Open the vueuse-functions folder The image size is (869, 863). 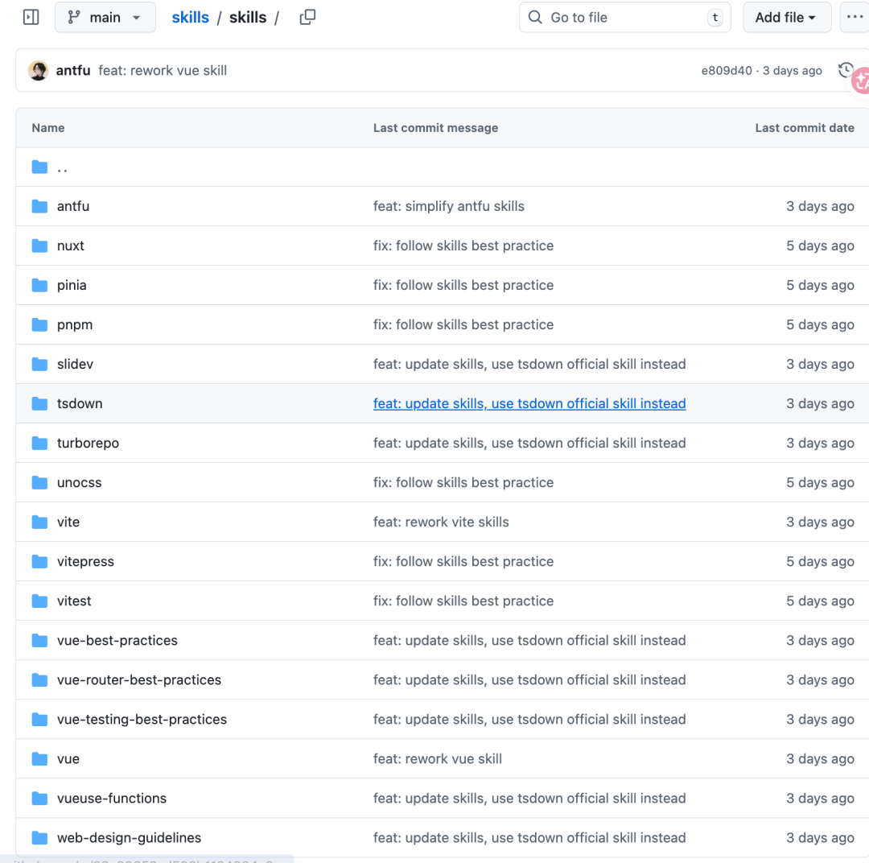coord(112,798)
